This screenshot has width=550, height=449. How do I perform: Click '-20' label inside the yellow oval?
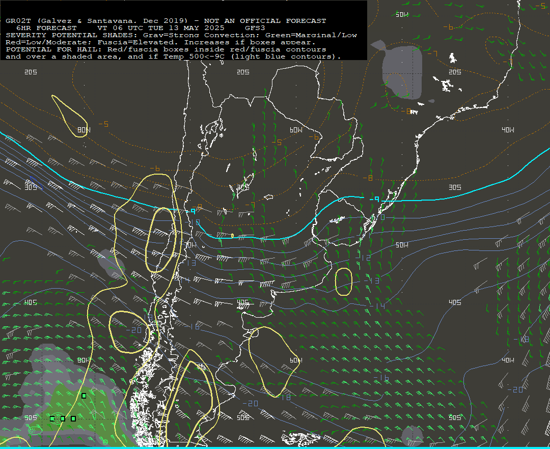click(x=133, y=330)
